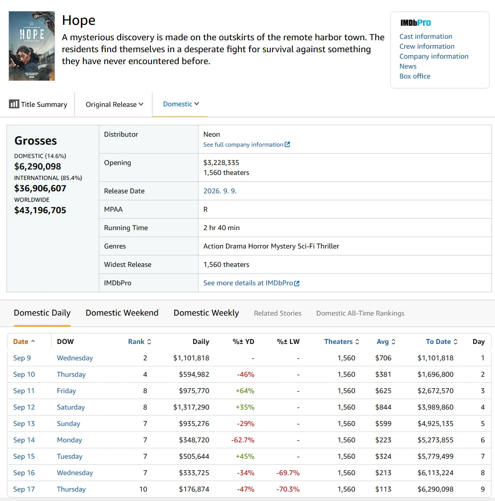
Task: Switch to the Domestic Weekend tab
Action: (122, 313)
